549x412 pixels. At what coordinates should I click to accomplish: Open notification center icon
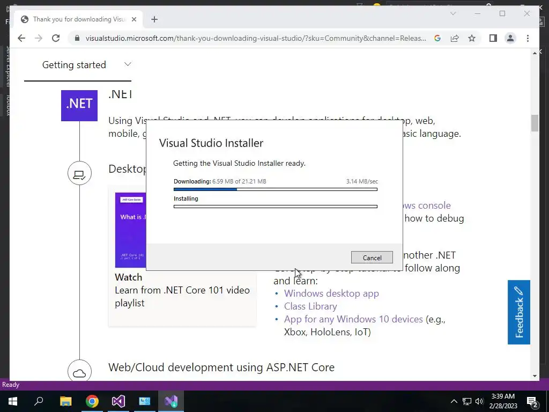pos(532,401)
